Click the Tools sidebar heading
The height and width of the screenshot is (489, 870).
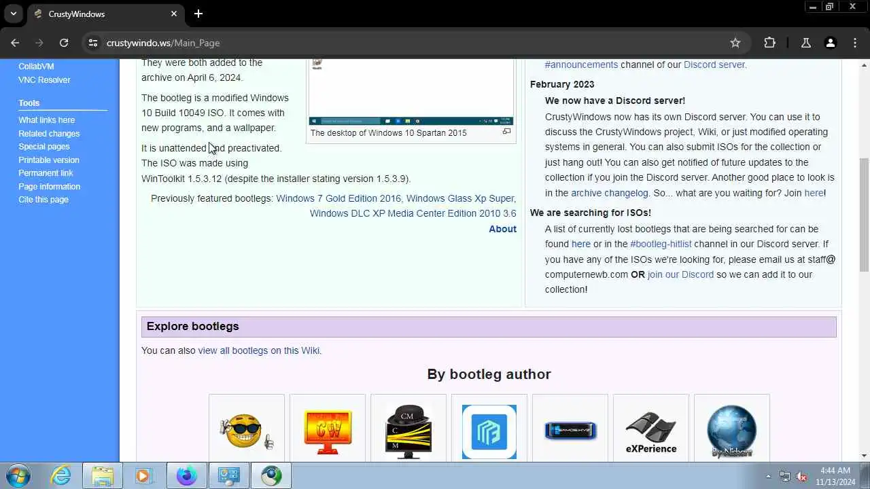[x=29, y=103]
